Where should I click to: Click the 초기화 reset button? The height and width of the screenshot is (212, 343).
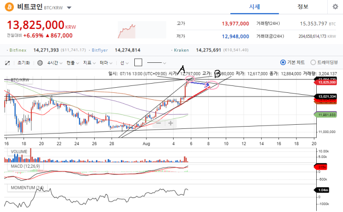pos(24,63)
